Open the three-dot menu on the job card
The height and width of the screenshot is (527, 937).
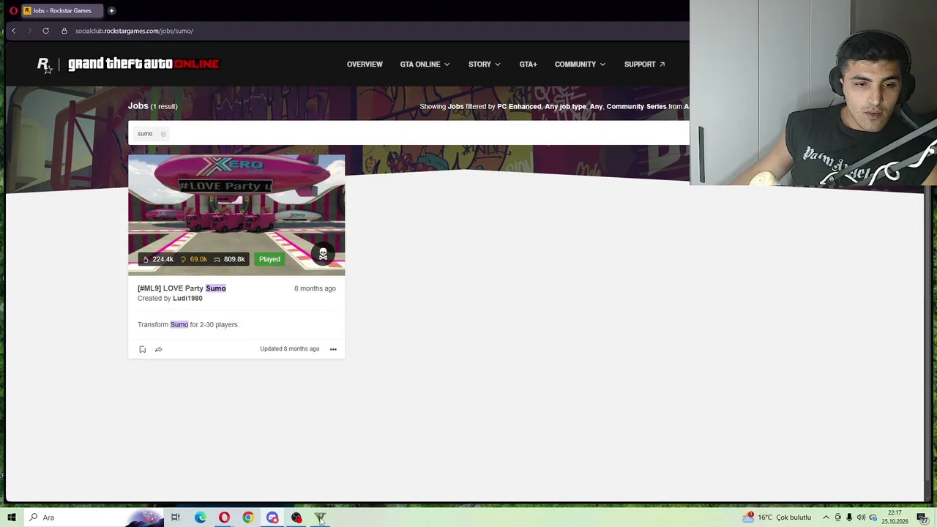click(x=333, y=349)
